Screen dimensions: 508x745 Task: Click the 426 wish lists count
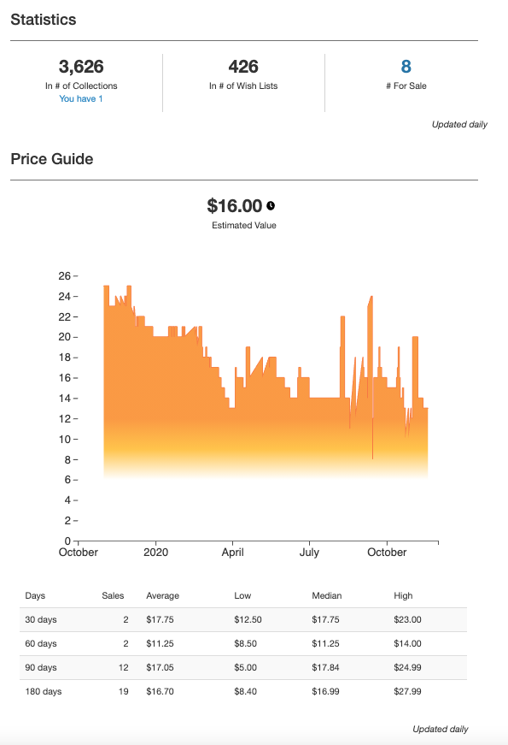click(x=243, y=67)
